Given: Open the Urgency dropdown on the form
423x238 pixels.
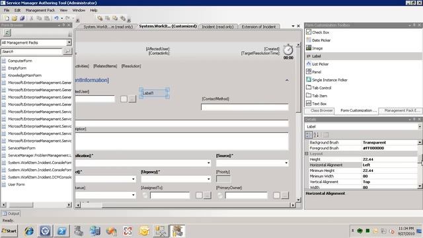Looking at the screenshot, I should pyautogui.click(x=209, y=179).
